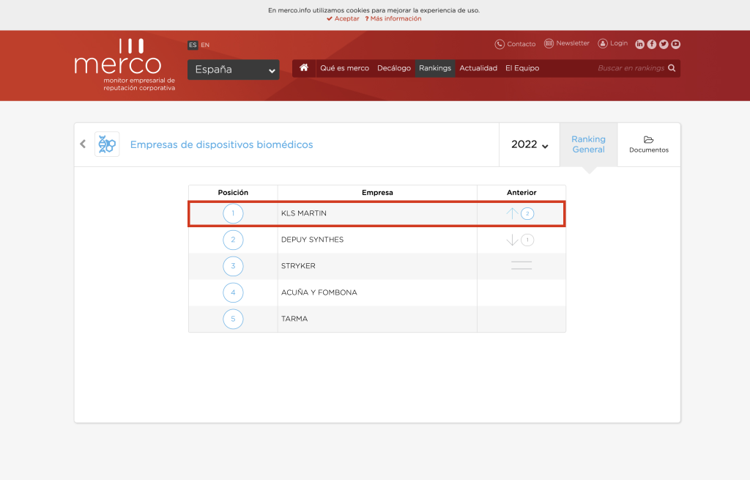
Task: Click the TARMA company name
Action: pyautogui.click(x=294, y=319)
